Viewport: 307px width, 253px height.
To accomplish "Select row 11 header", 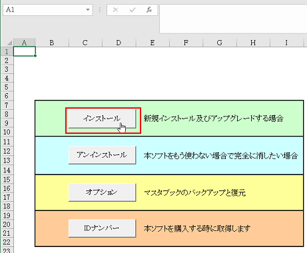I will (7, 142).
